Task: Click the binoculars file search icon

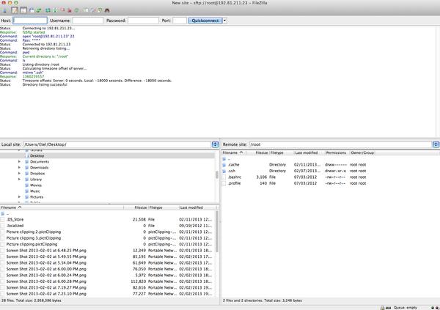Action: [109, 10]
